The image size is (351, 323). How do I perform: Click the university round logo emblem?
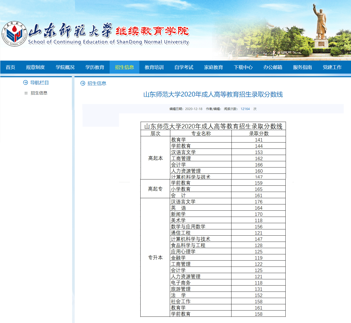pyautogui.click(x=14, y=34)
